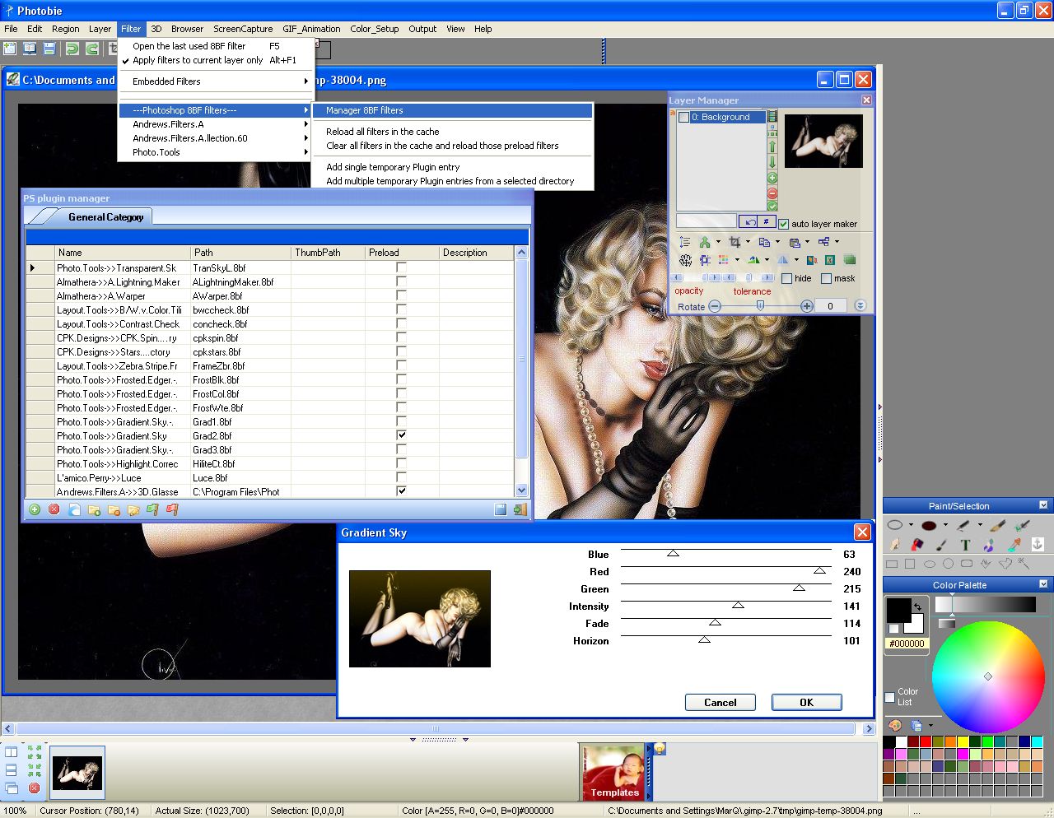Select the magic wand selection tool
Viewport: 1054px width, 818px height.
click(1024, 564)
